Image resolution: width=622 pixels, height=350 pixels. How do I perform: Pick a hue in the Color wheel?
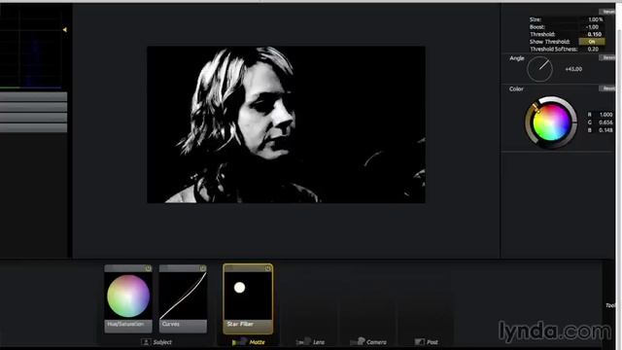[551, 122]
